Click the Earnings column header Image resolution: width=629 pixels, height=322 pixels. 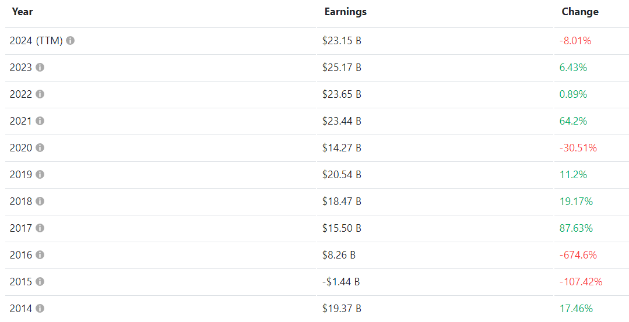point(345,12)
